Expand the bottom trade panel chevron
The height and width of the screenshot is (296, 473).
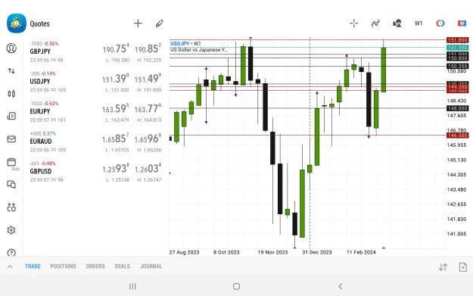[x=10, y=266]
